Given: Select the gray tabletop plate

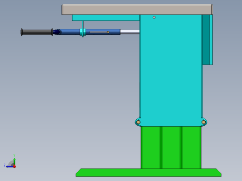Looking at the screenshot, I should pos(137,10).
